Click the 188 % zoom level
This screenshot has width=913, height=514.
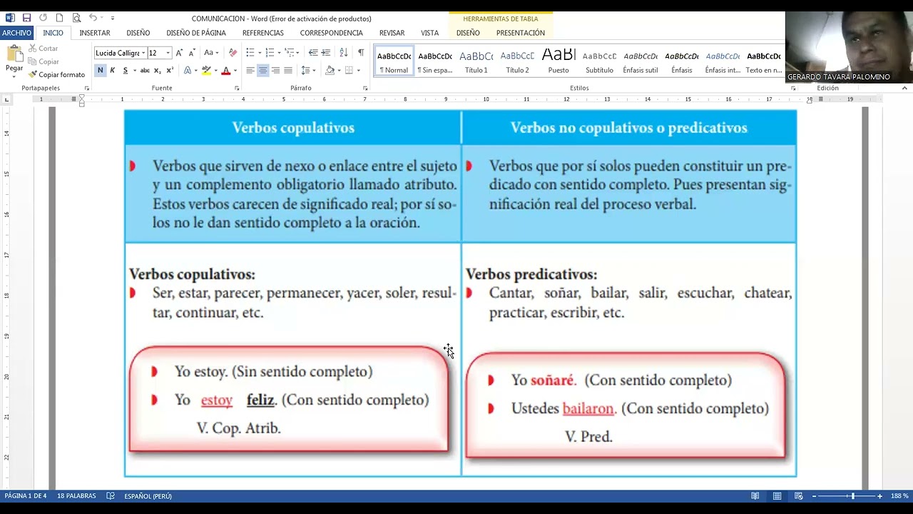[899, 496]
